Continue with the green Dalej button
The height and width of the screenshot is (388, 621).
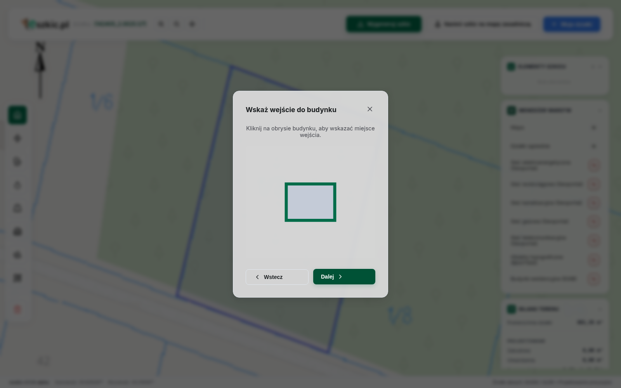coord(344,277)
